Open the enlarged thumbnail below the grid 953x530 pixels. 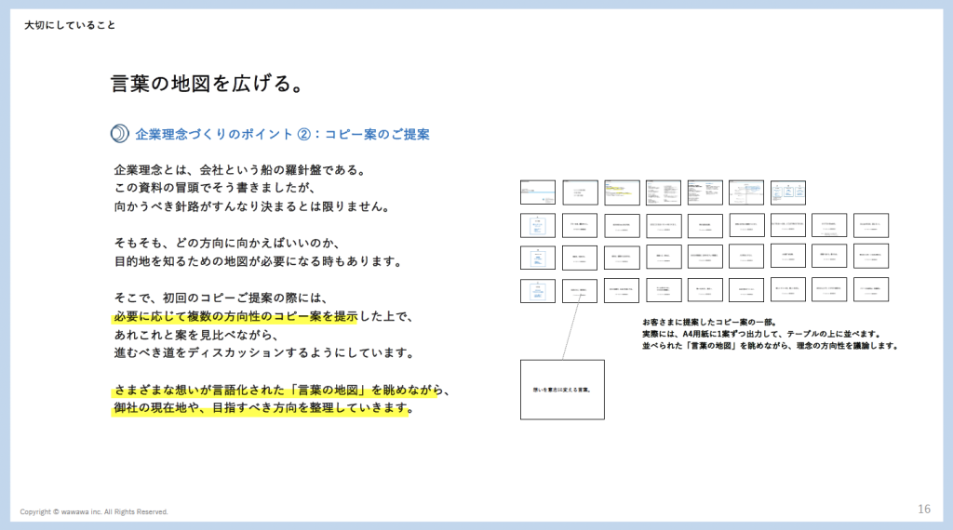tap(562, 390)
